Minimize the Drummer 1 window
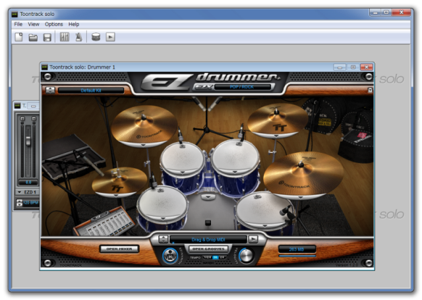This screenshot has width=422, height=300. (x=340, y=67)
